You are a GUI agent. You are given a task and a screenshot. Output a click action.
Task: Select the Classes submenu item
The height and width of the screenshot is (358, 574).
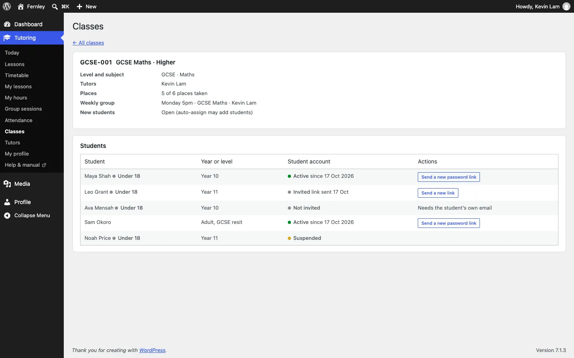pyautogui.click(x=15, y=131)
